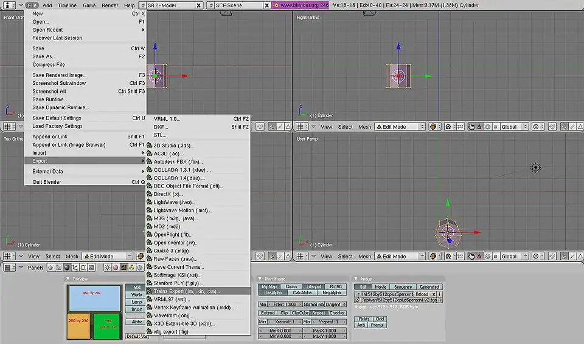Image resolution: width=584 pixels, height=344 pixels.
Task: Disable the UseAlpha toggle
Action: (269, 293)
